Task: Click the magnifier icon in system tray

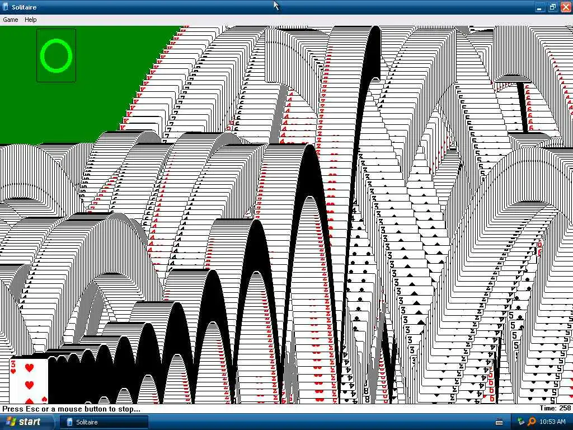Action: point(531,422)
